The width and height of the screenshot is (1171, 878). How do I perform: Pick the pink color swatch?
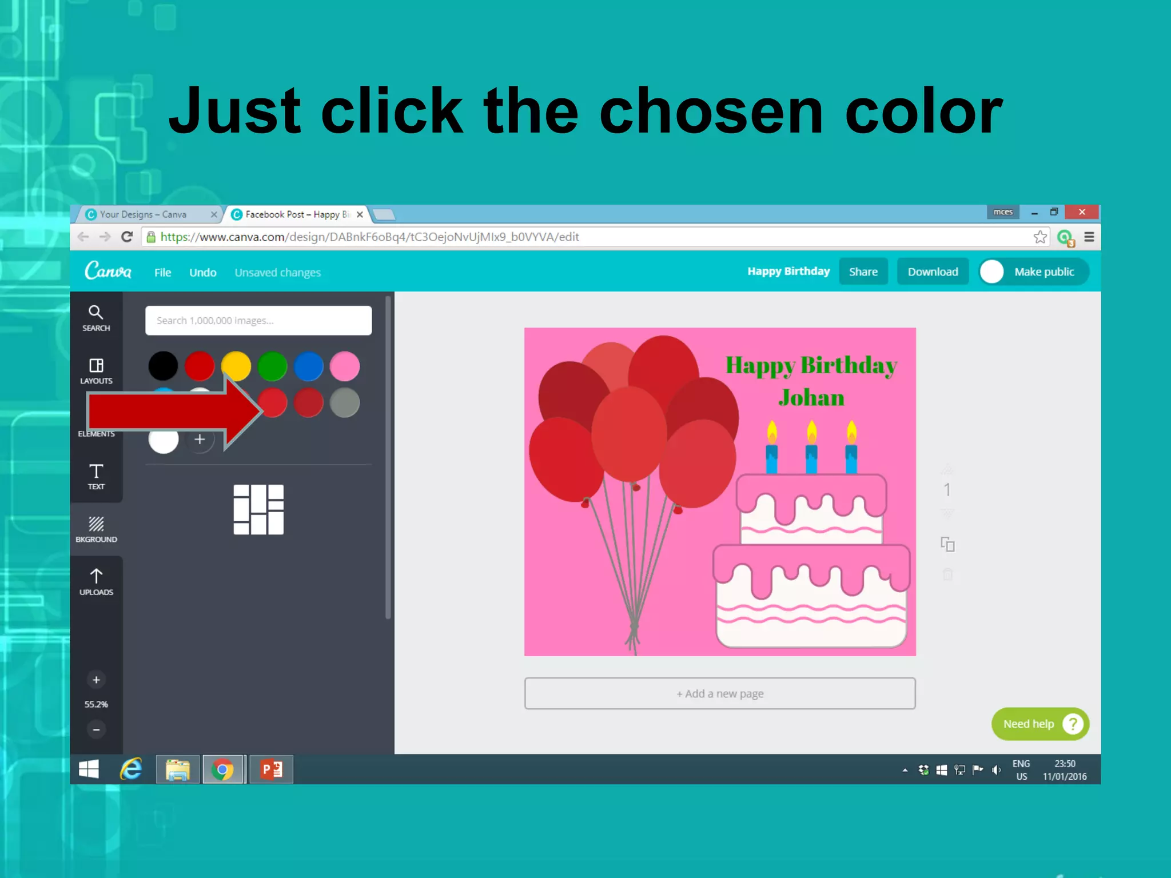[x=345, y=366]
